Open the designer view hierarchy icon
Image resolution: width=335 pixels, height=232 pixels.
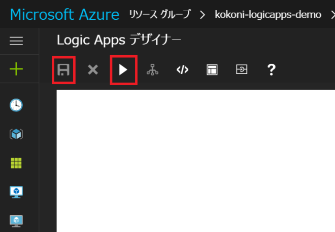click(152, 70)
